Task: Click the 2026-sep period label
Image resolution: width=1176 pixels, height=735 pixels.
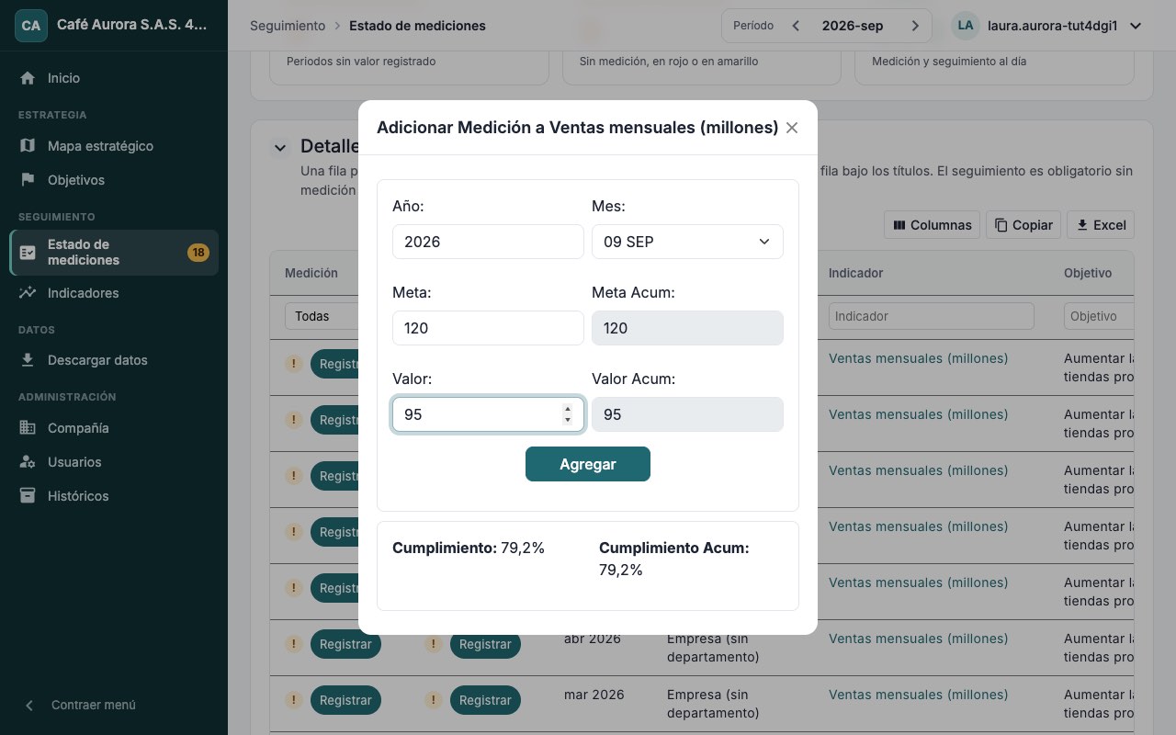Action: click(853, 26)
